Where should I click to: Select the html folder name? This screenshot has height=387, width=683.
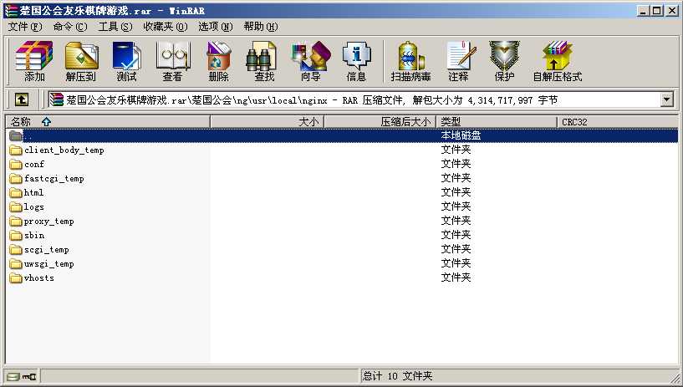[x=33, y=193]
